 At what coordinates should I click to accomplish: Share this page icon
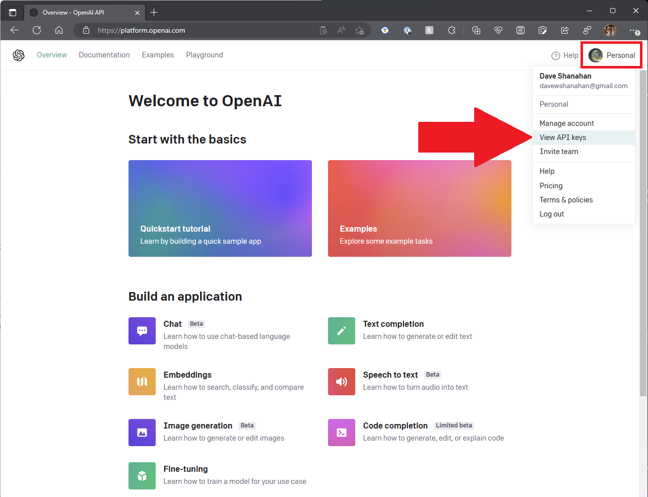pos(565,30)
